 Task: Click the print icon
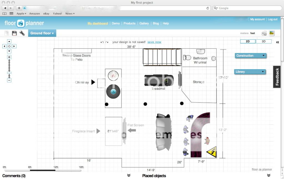click(264, 33)
